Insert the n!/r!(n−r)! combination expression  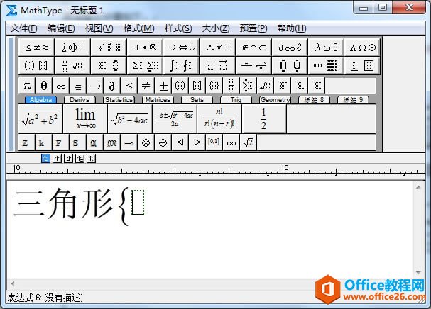point(219,118)
